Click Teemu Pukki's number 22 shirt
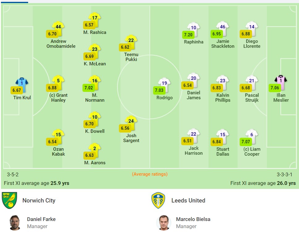This screenshot has height=233, width=299. [x=131, y=41]
